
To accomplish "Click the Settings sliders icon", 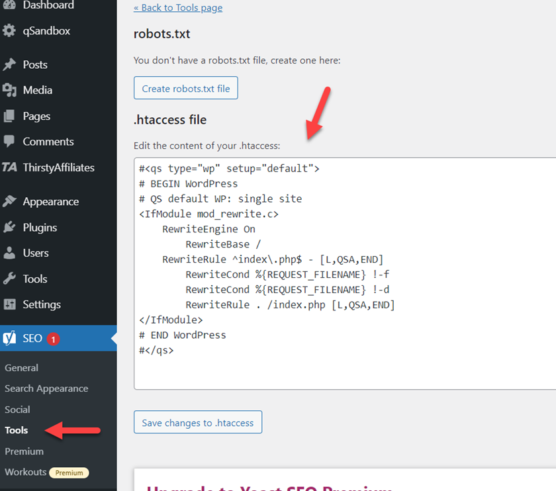I will pos(9,304).
